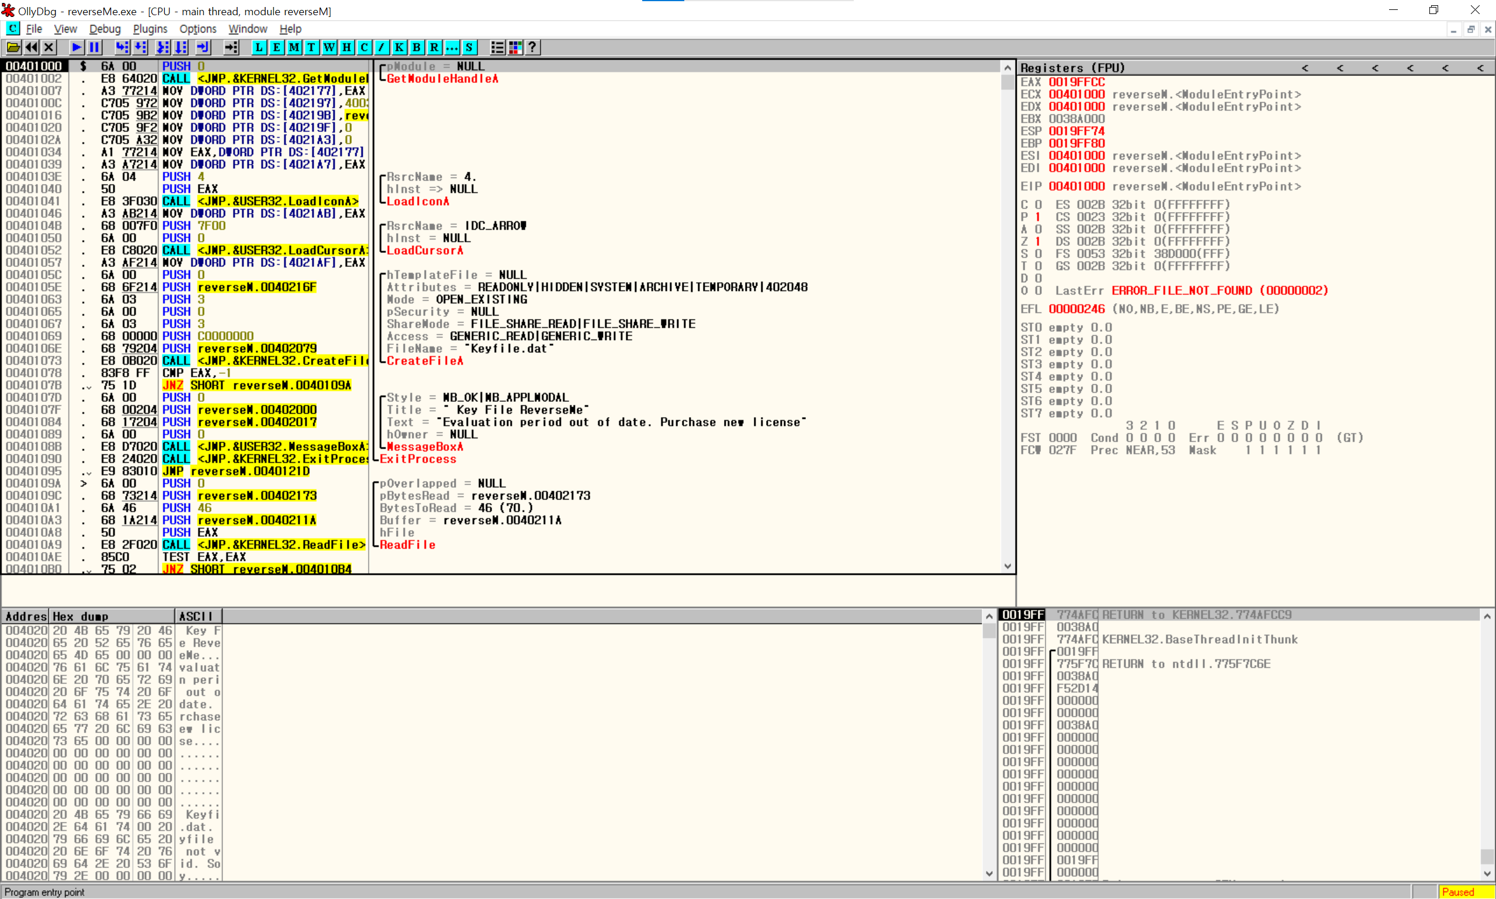
Task: Click the Step into toolbar icon
Action: [122, 47]
